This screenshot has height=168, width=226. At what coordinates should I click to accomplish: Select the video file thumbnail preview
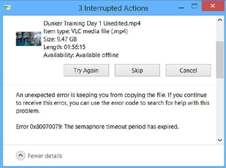(29, 39)
